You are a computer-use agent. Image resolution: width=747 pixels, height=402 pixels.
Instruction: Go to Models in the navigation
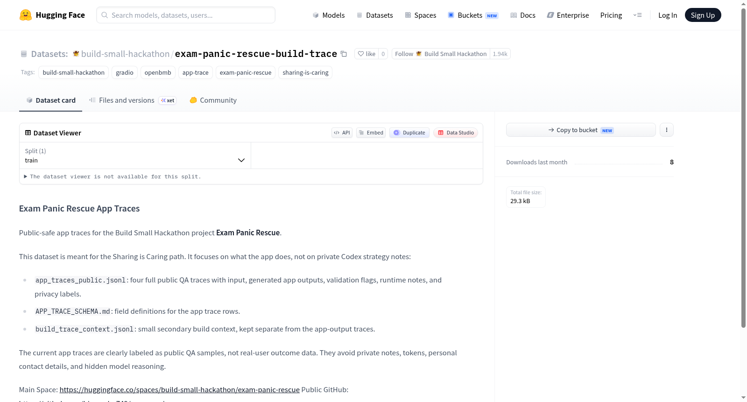[x=329, y=15]
